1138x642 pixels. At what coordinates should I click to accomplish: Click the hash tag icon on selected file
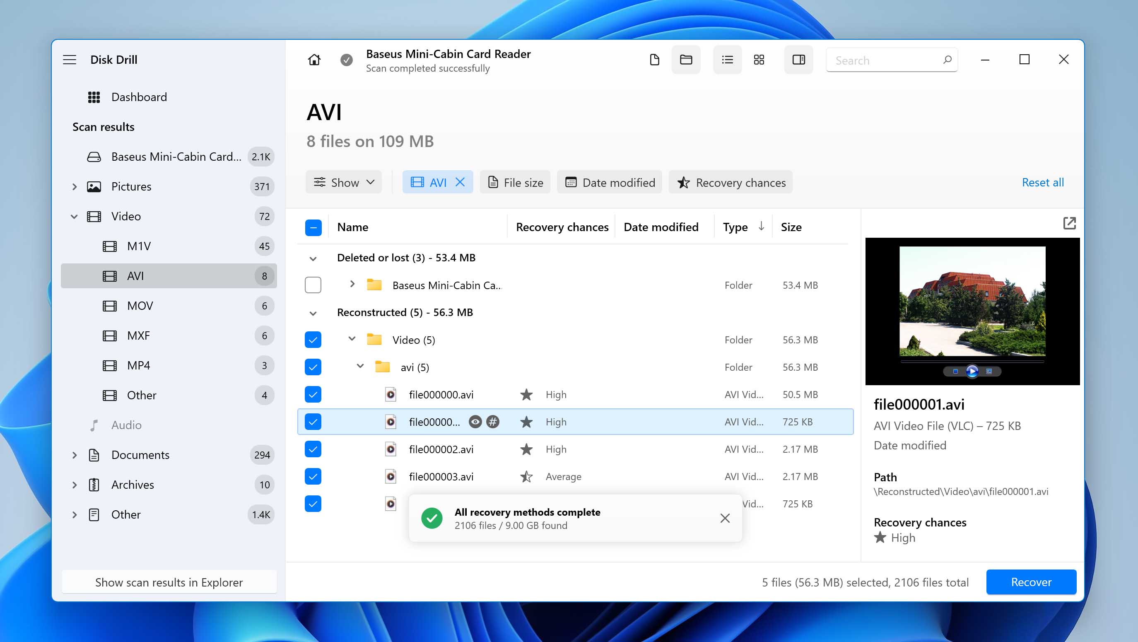click(493, 422)
